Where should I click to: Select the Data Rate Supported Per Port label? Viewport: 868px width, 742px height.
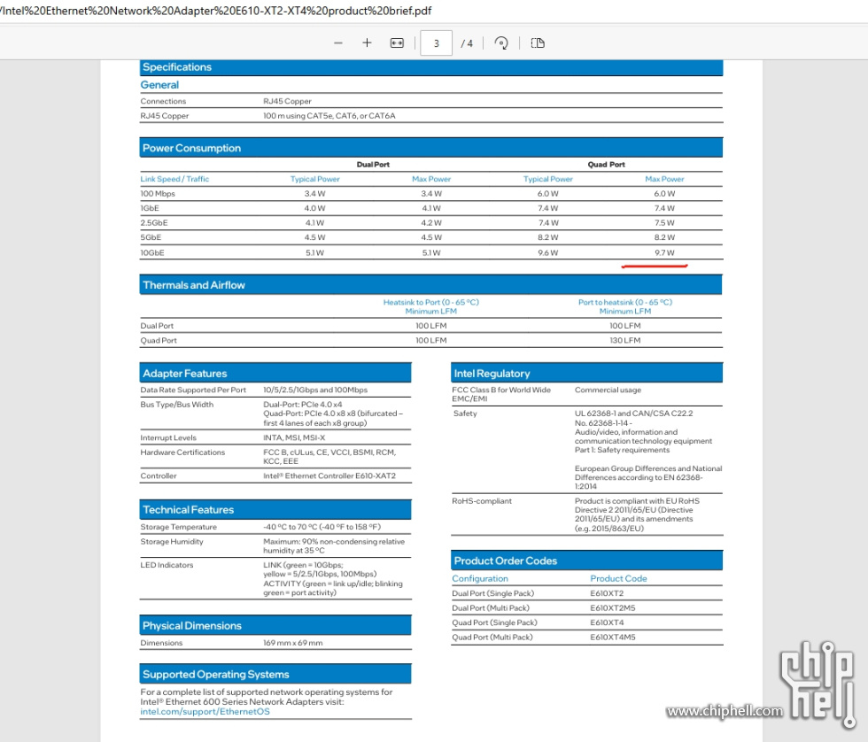coord(193,390)
